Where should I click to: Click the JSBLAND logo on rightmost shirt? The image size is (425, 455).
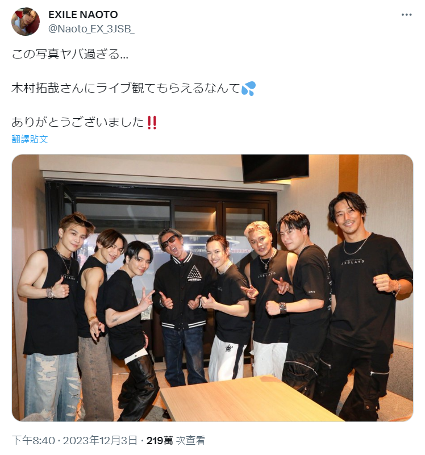(x=353, y=262)
